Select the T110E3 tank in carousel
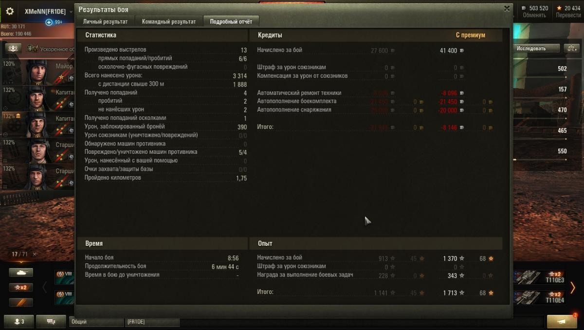 (x=539, y=277)
